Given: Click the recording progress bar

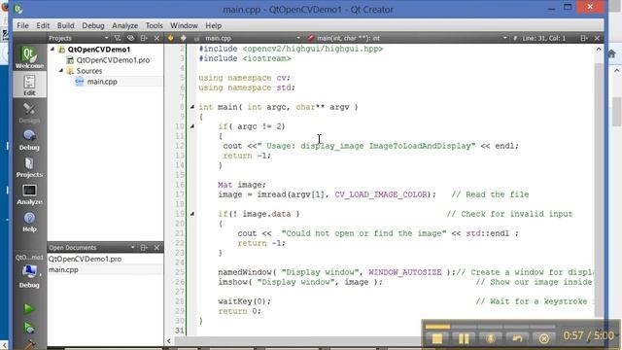Looking at the screenshot, I should point(490,327).
